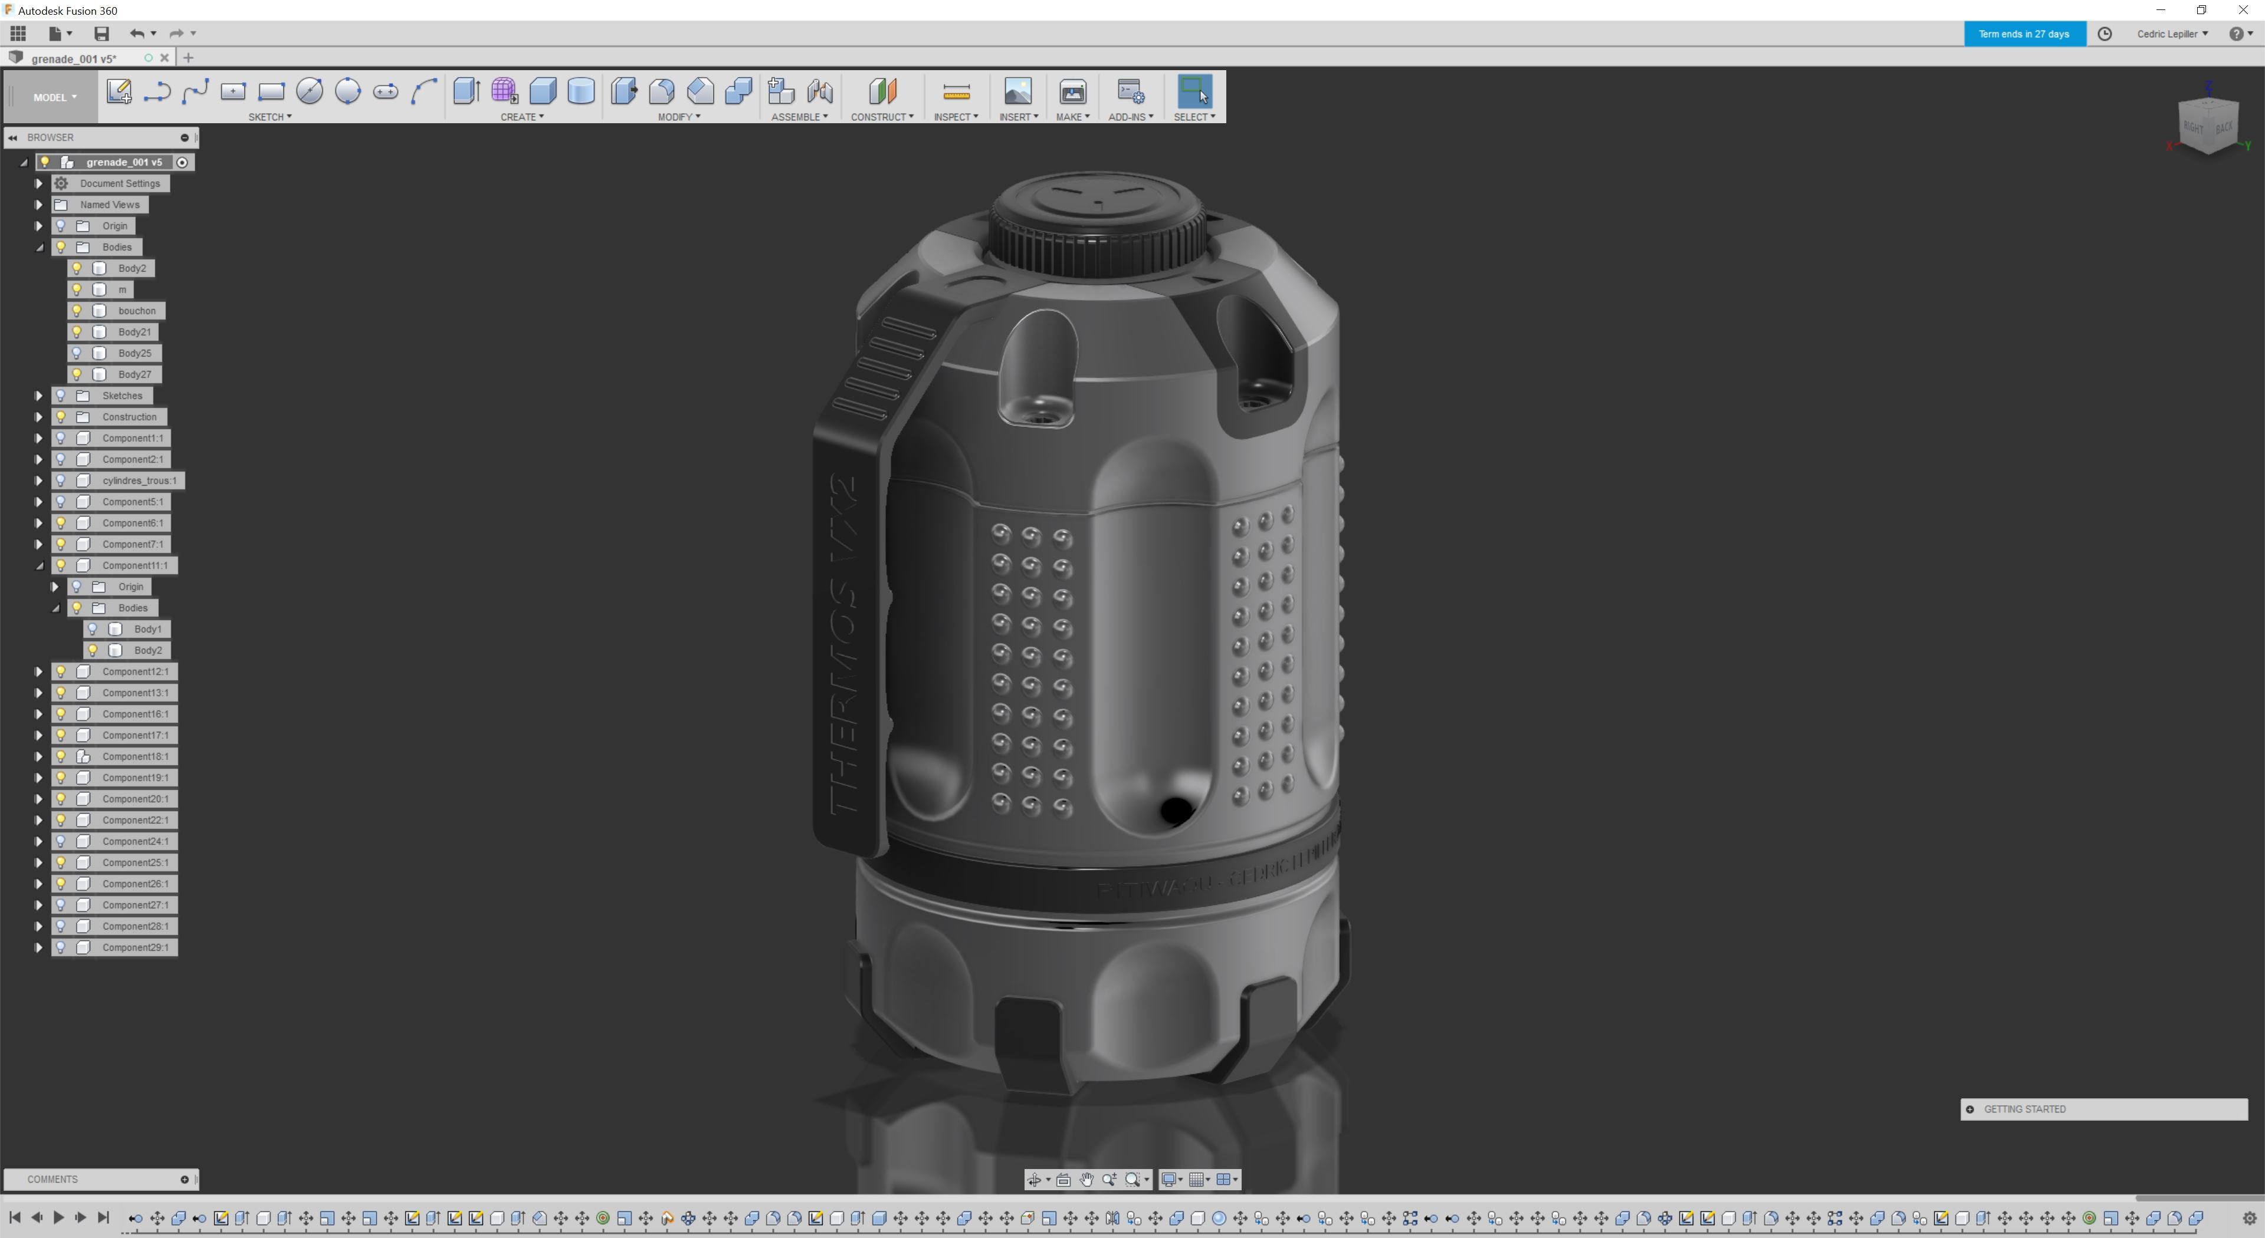
Task: Open the Data Panel grid icon
Action: point(18,34)
